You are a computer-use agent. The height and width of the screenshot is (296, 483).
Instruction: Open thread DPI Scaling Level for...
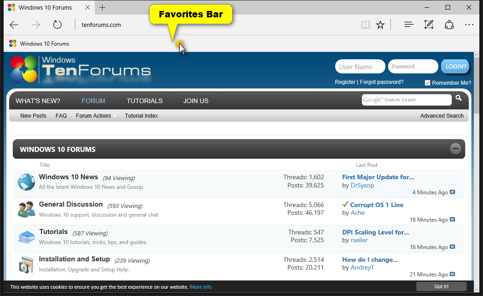pyautogui.click(x=375, y=232)
